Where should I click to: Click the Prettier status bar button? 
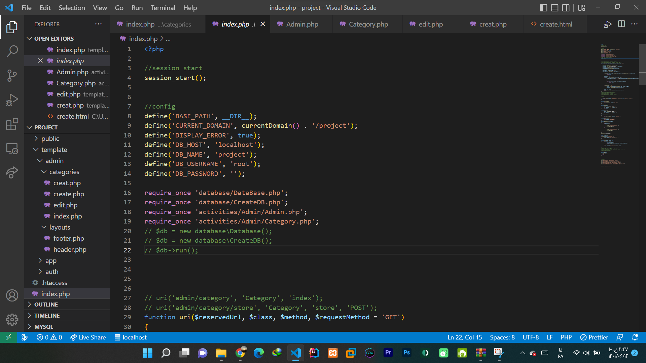click(x=594, y=337)
